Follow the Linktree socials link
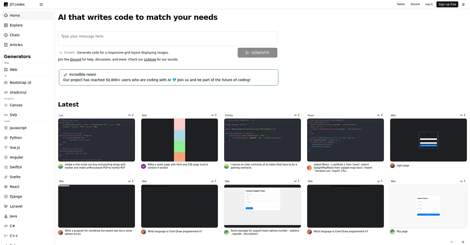Image resolution: width=470 pixels, height=245 pixels. 150,59
